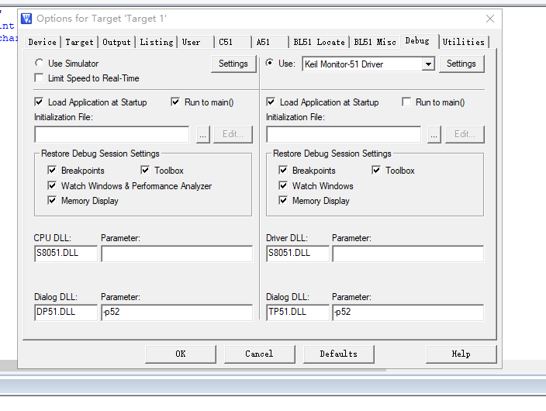
Task: Close the Options for Target dialog
Action: [x=490, y=19]
